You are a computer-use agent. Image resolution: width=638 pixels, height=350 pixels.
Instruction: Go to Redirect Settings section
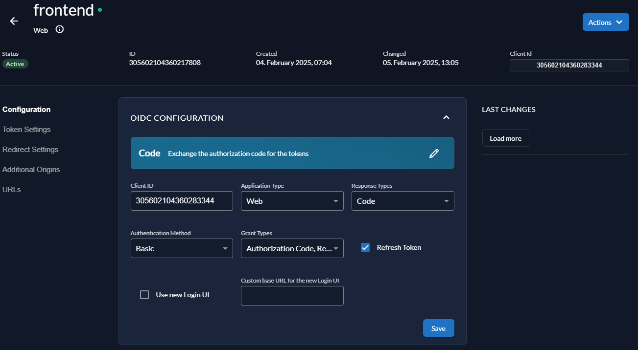pos(30,150)
